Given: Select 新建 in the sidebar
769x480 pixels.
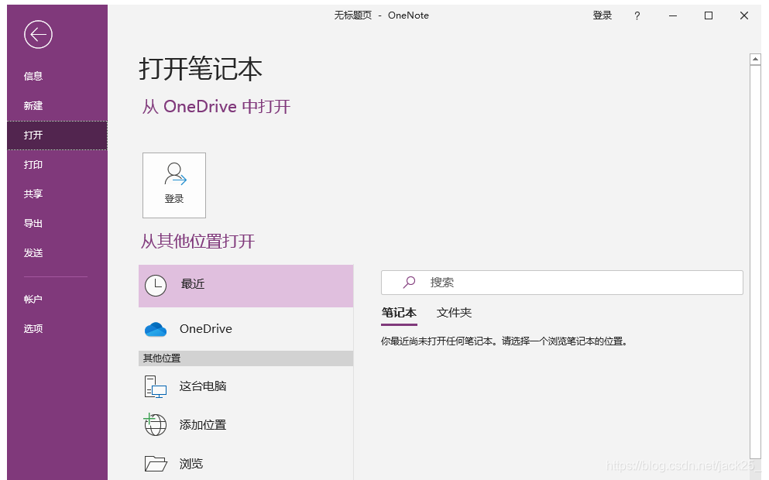Looking at the screenshot, I should (57, 106).
